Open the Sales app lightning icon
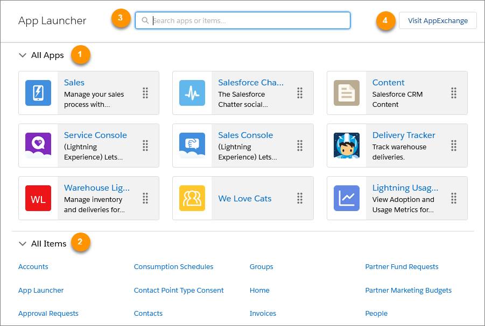This screenshot has height=326, width=485. tap(38, 93)
